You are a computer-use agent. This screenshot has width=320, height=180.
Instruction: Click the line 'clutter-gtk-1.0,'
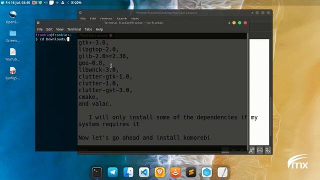(x=105, y=76)
